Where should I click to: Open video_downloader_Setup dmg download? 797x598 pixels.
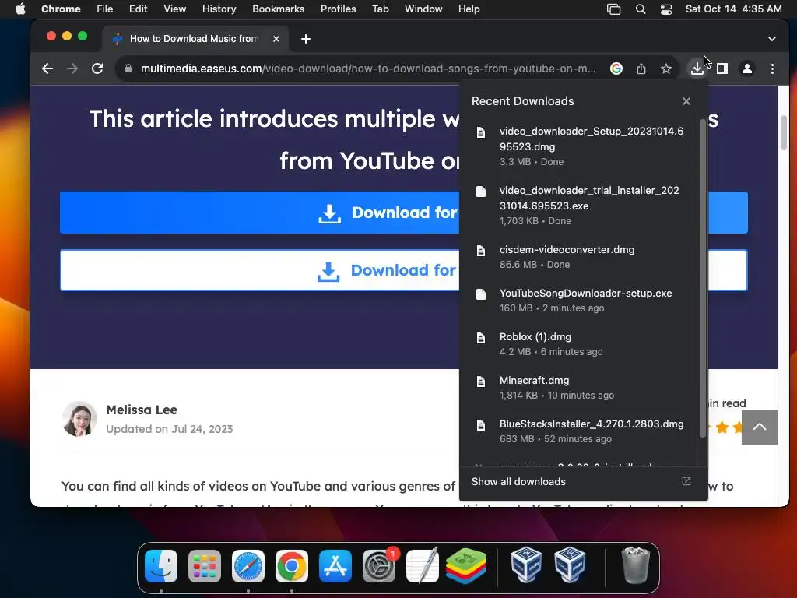point(579,146)
